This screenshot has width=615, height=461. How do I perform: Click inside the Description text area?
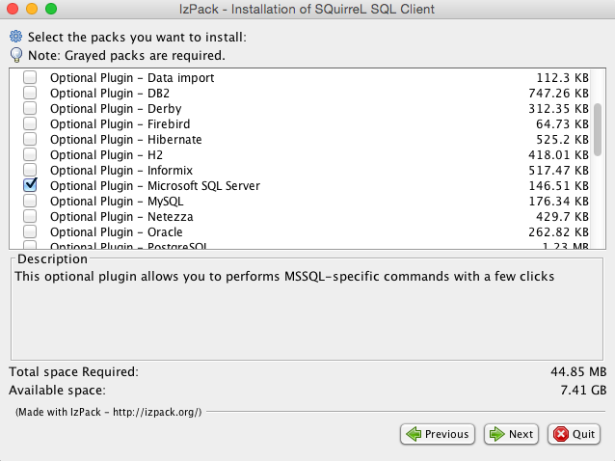pos(307,318)
